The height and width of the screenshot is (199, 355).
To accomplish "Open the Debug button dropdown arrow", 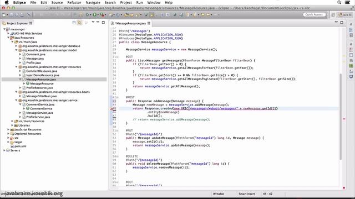I will (90, 15).
